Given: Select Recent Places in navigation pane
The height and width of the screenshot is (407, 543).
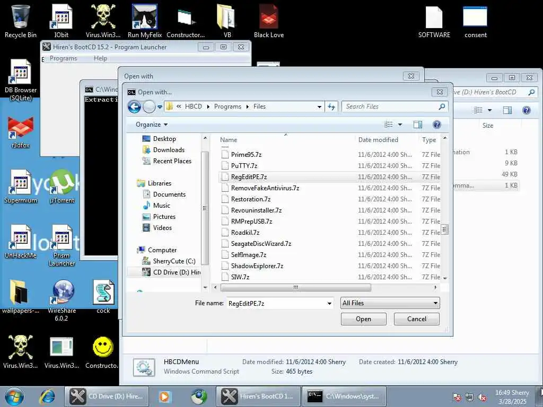Looking at the screenshot, I should pyautogui.click(x=172, y=161).
